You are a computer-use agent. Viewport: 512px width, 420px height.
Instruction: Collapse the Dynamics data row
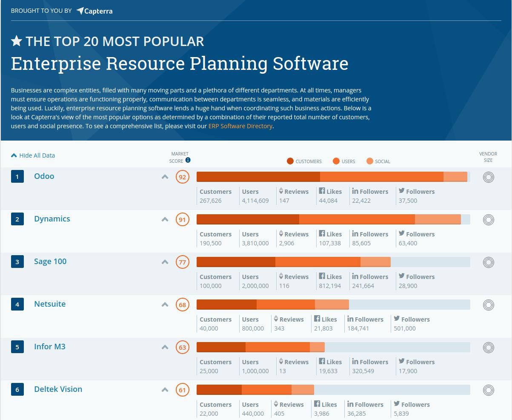[165, 219]
